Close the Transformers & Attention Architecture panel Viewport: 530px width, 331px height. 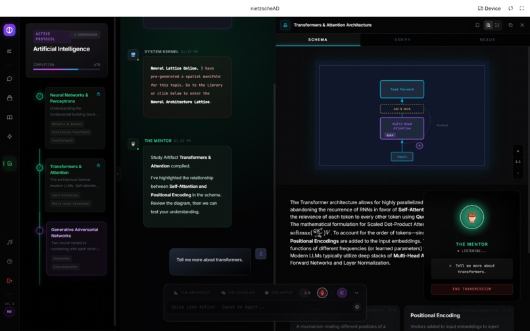point(522,25)
